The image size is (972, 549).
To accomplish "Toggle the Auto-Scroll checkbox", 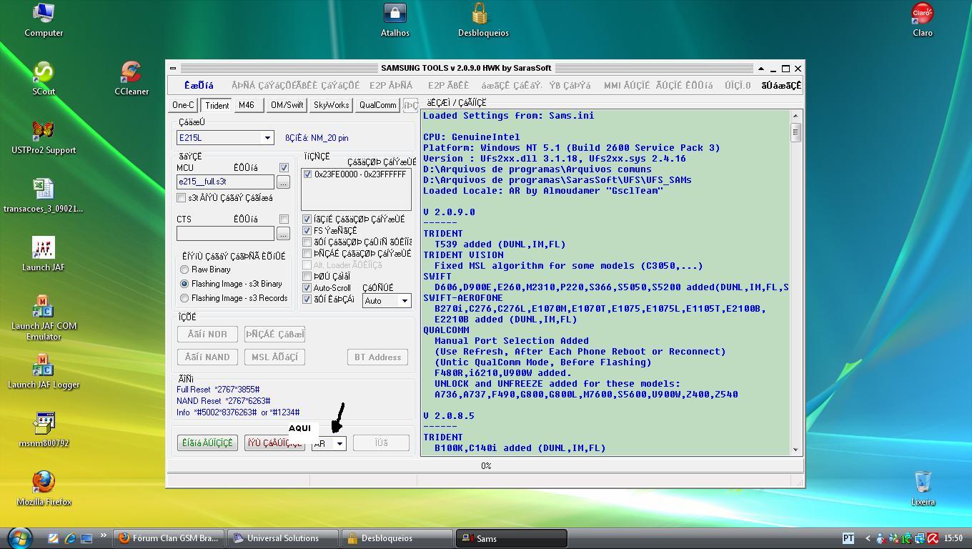I will [x=307, y=288].
